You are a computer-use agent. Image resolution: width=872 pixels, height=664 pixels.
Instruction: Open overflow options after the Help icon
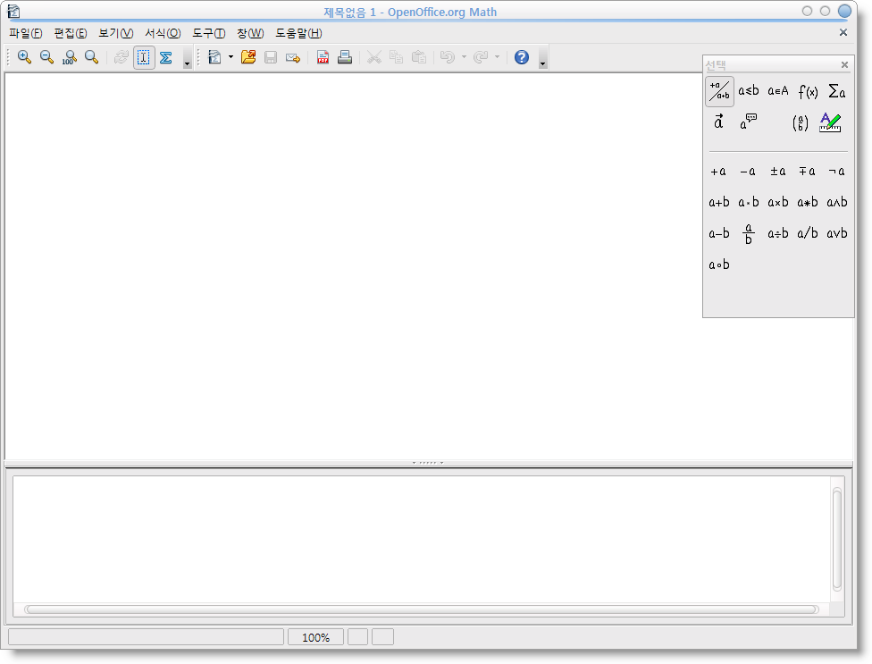click(x=543, y=58)
